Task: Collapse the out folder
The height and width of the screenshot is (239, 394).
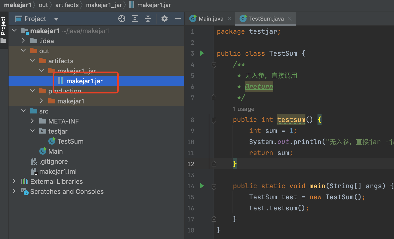Action: [23, 51]
